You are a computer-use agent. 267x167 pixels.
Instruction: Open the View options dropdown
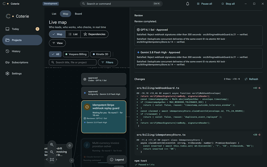coord(57,43)
